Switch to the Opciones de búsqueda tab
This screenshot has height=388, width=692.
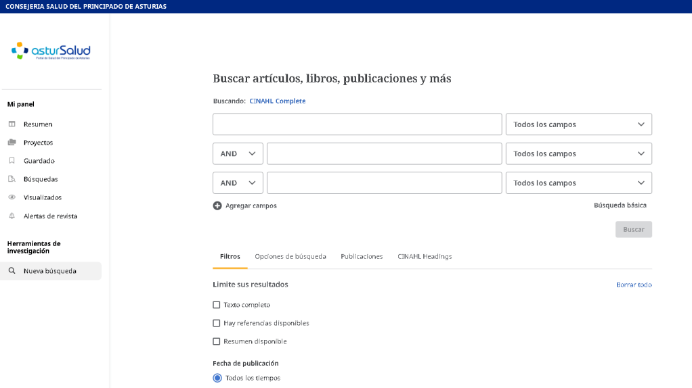pyautogui.click(x=290, y=256)
